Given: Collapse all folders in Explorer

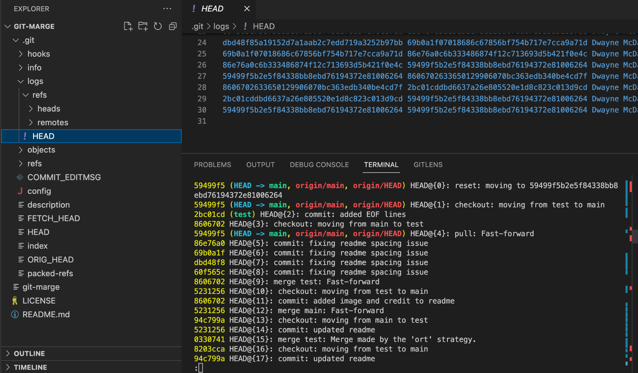Looking at the screenshot, I should (x=173, y=26).
